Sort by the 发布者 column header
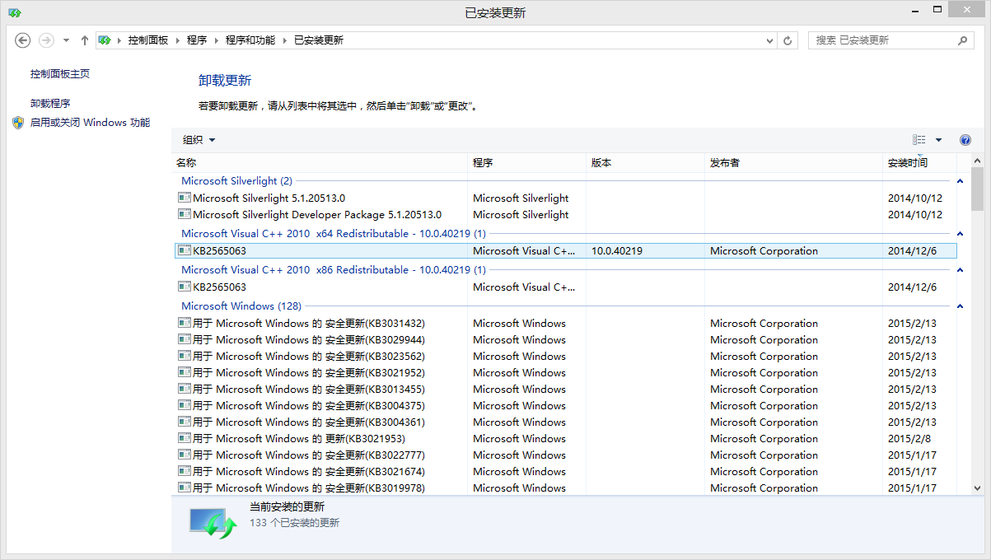The width and height of the screenshot is (991, 560). pyautogui.click(x=793, y=162)
